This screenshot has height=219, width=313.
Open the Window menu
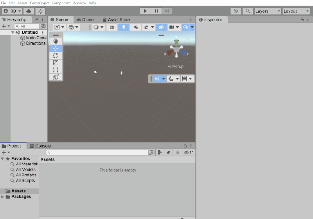pos(79,3)
